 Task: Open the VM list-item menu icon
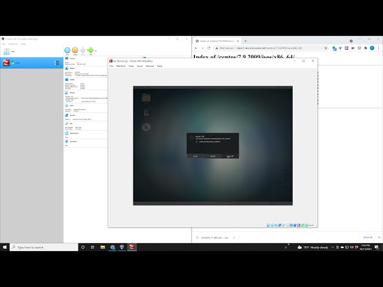[57, 63]
